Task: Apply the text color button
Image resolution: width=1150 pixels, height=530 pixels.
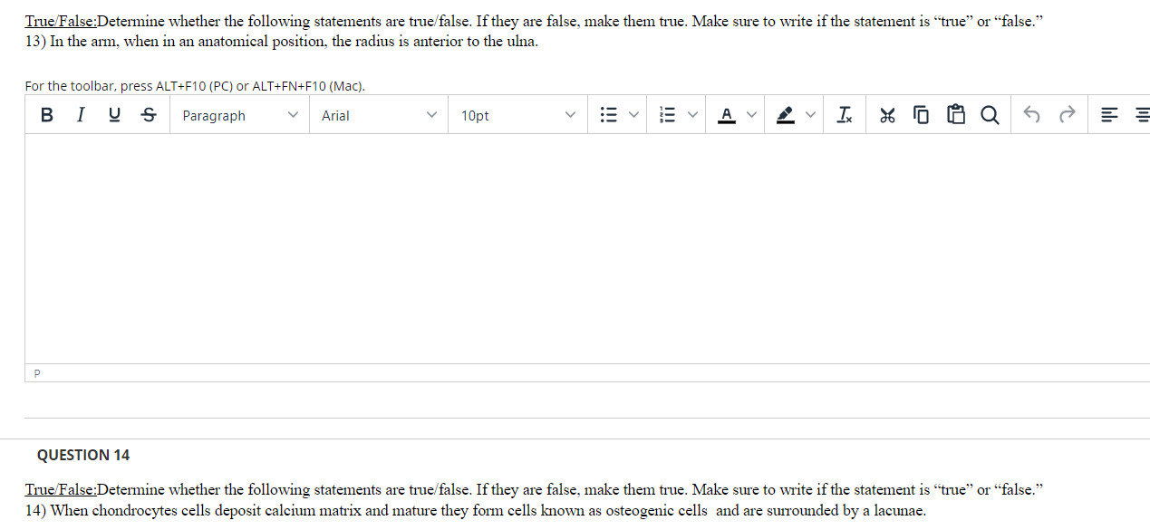Action: (x=727, y=115)
